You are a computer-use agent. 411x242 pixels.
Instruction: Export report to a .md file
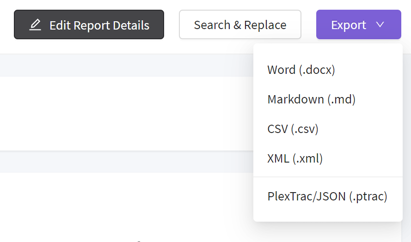coord(311,99)
